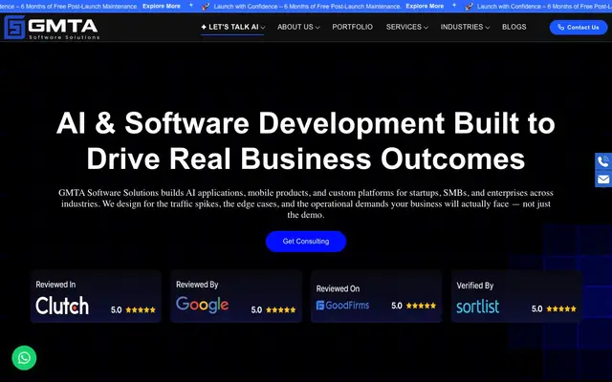
Task: Expand the Services dropdown chevron
Action: point(426,28)
